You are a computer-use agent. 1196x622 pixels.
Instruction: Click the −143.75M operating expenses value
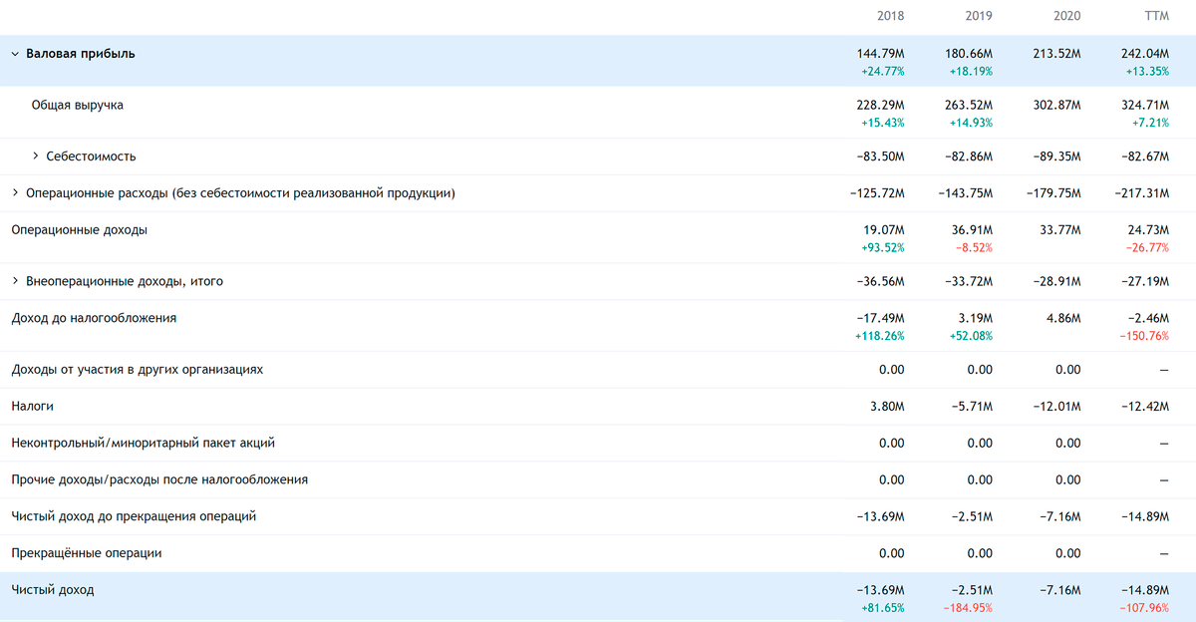pyautogui.click(x=965, y=193)
